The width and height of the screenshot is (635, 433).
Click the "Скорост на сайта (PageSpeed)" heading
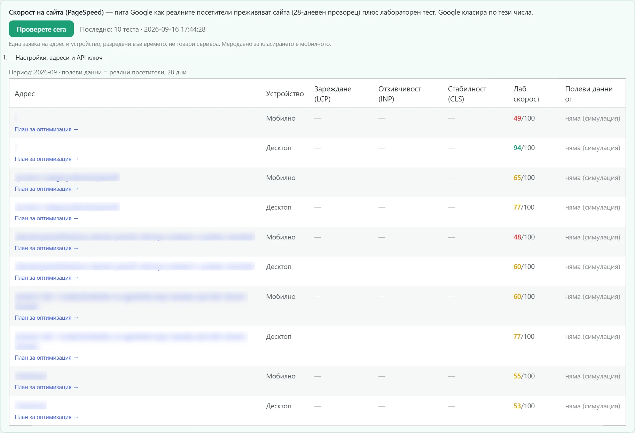56,12
